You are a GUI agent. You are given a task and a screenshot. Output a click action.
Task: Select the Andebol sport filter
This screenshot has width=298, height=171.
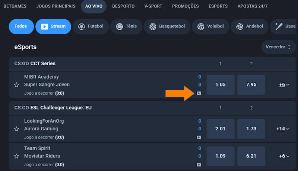click(x=250, y=26)
